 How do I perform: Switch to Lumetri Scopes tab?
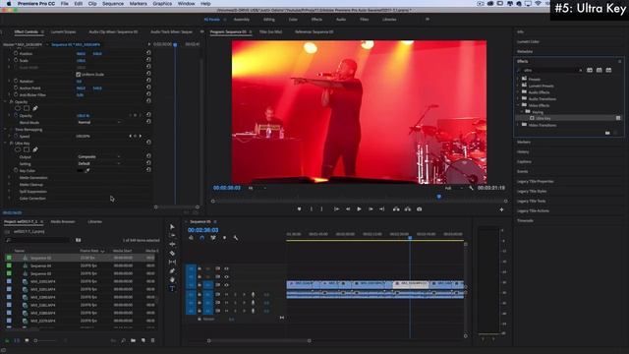[63, 31]
